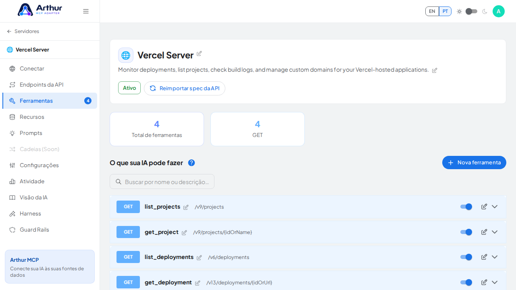Open the Conectar menu item
This screenshot has height=290, width=516.
pyautogui.click(x=50, y=68)
